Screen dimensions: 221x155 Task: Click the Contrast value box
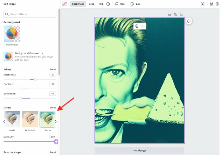coord(53,84)
